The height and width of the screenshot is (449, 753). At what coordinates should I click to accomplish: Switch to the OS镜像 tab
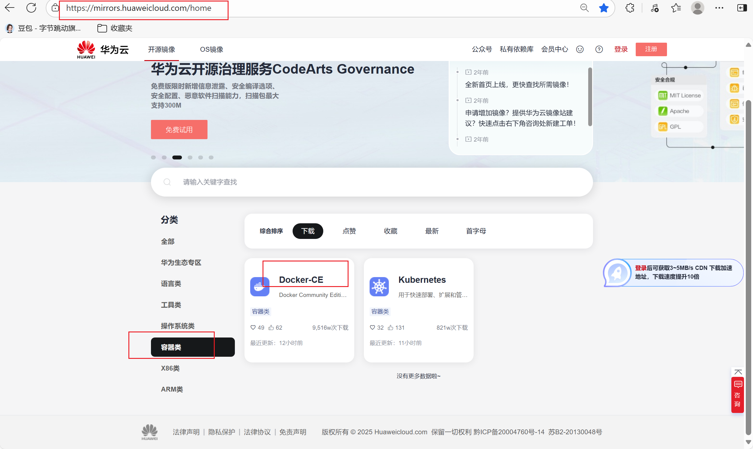[211, 49]
